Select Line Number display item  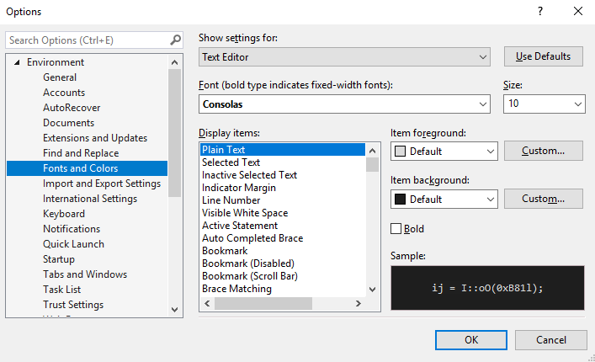tap(231, 200)
